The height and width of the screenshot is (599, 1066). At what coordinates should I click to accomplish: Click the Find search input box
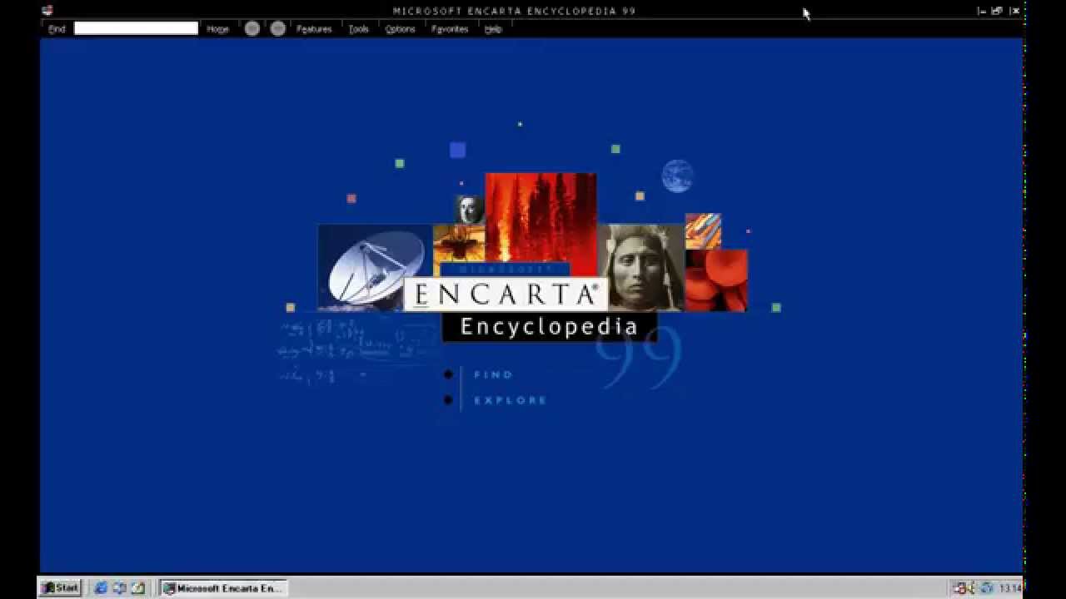136,28
